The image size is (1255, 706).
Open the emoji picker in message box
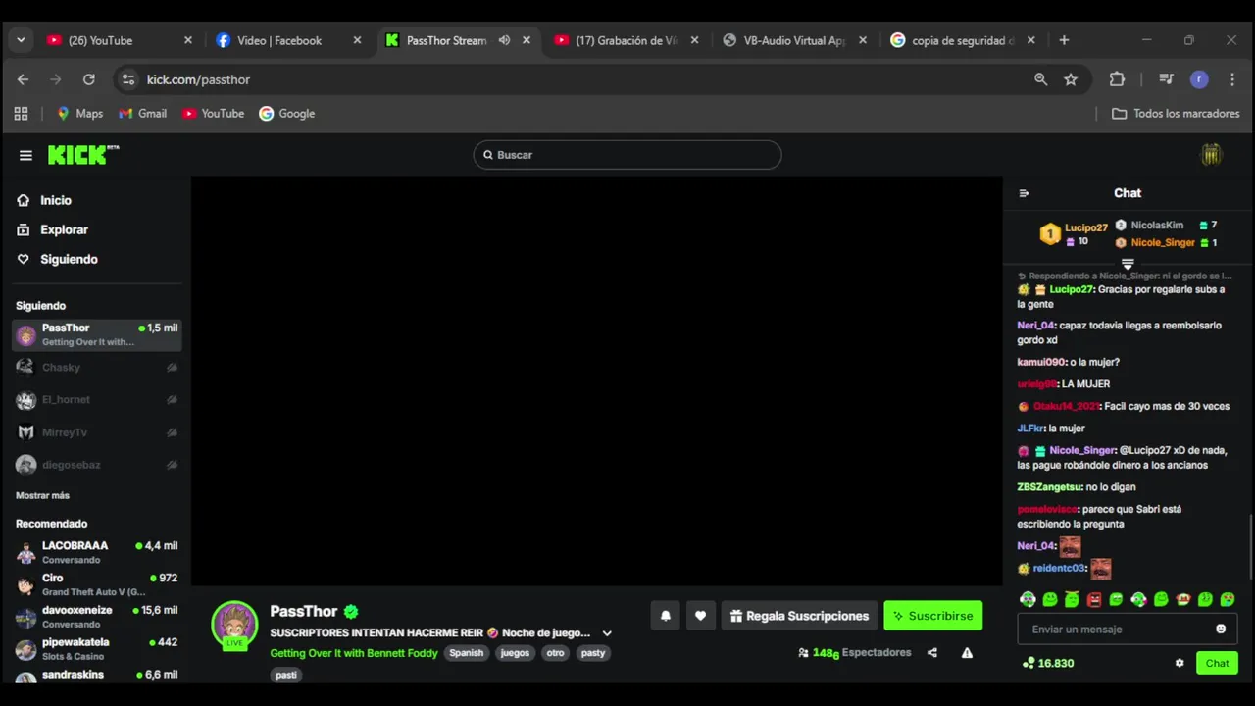click(1221, 630)
